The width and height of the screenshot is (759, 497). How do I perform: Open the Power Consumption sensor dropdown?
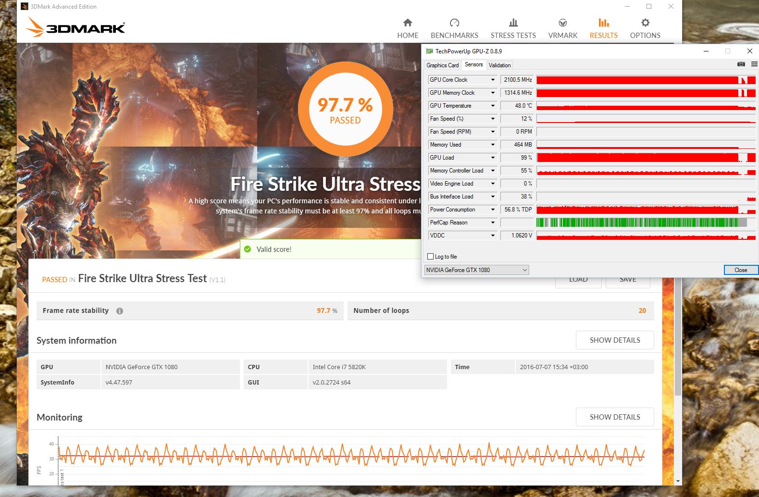[493, 210]
